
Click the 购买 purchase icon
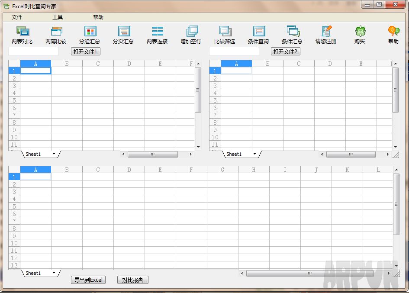click(x=360, y=35)
